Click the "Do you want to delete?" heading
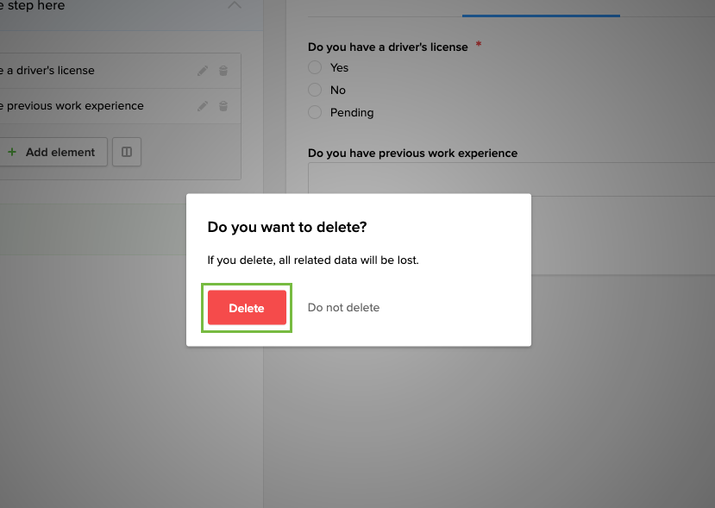715x508 pixels. tap(287, 228)
